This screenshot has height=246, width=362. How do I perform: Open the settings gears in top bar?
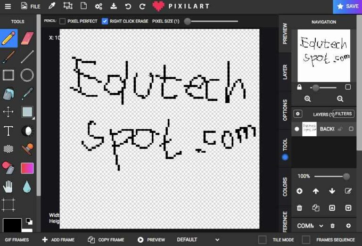tap(99, 6)
